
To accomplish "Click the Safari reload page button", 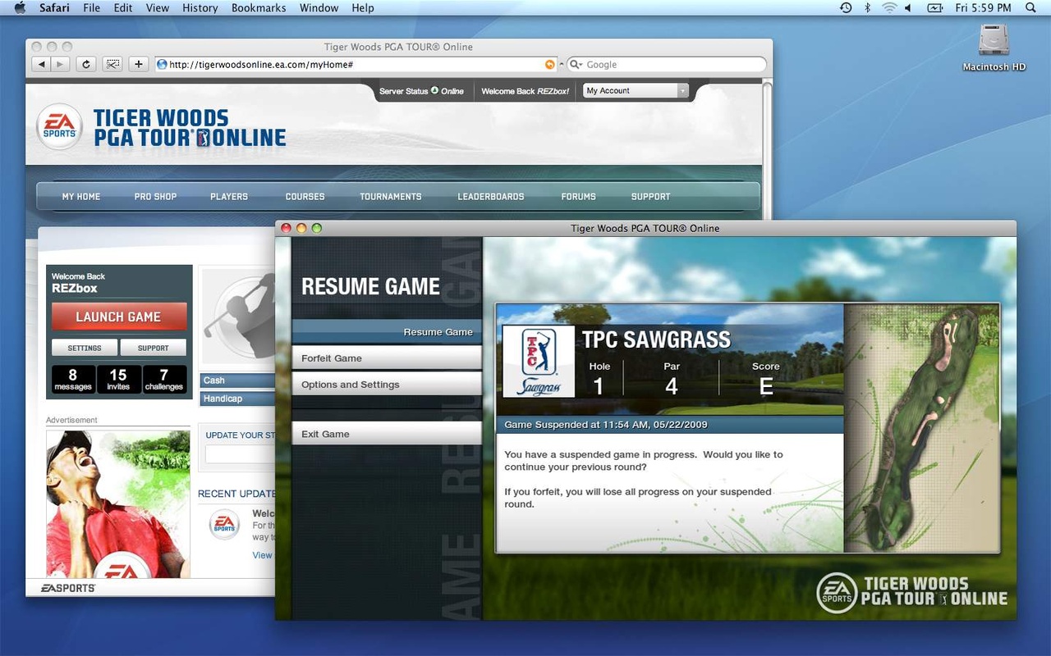I will coord(86,64).
